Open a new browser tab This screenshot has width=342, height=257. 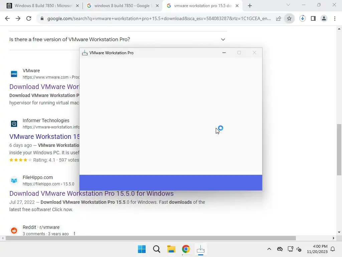250,6
